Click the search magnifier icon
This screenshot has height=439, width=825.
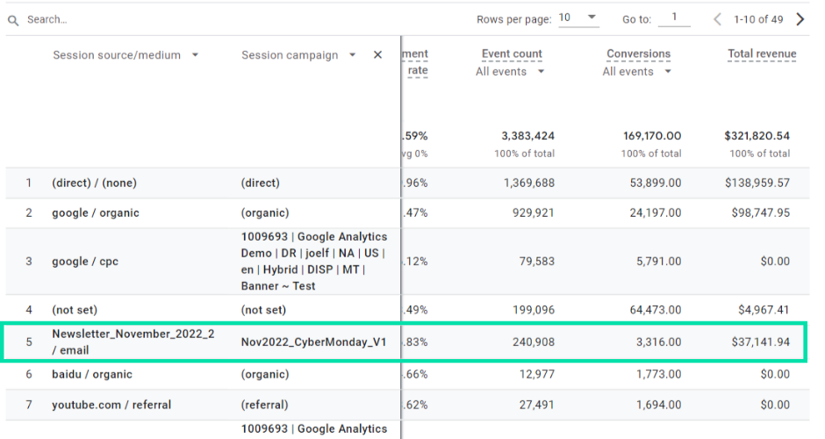pos(14,19)
